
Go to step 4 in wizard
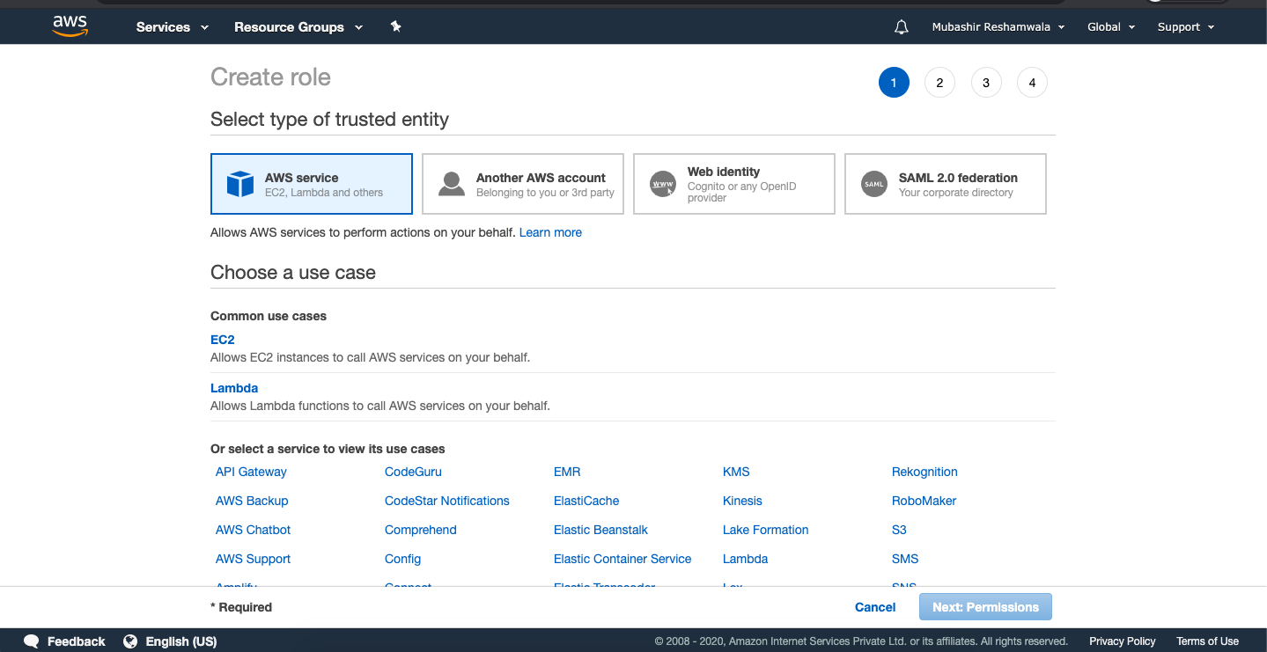1032,83
